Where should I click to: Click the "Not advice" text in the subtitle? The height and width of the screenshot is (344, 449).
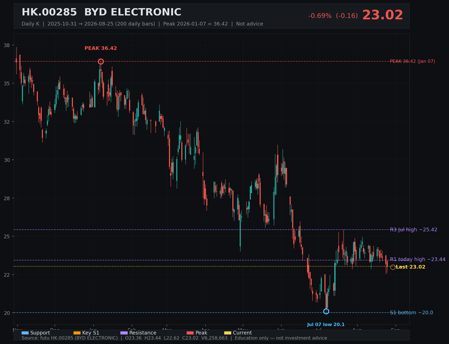[249, 24]
